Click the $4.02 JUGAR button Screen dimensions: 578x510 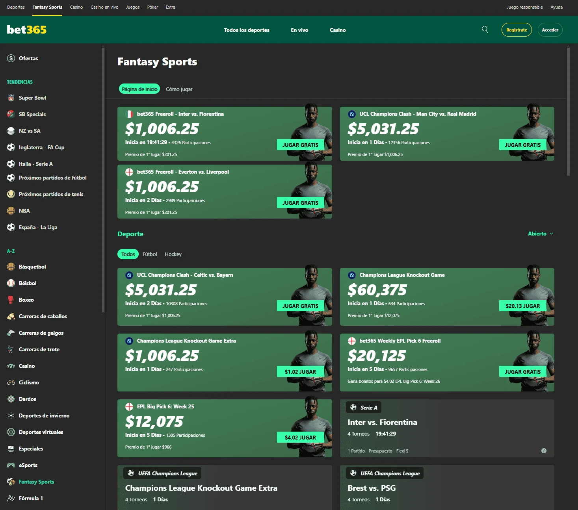click(x=300, y=438)
